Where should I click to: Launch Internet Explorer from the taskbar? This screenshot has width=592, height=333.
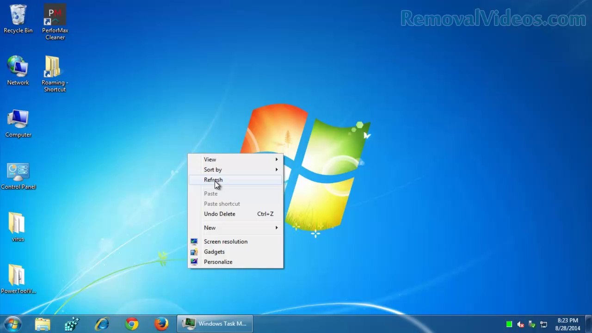coord(102,324)
